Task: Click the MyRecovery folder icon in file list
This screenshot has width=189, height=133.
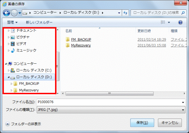Action: [x=67, y=45]
